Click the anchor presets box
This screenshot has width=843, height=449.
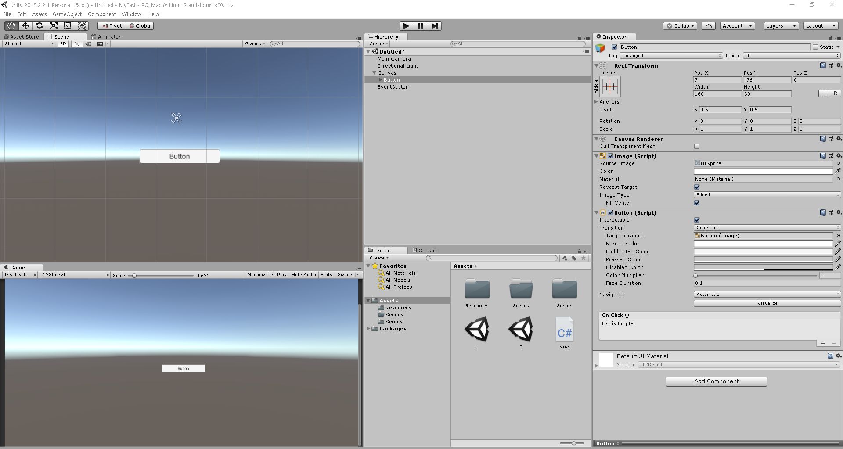coord(610,87)
